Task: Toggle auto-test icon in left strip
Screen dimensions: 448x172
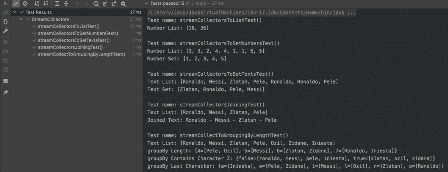Action: coord(5,22)
